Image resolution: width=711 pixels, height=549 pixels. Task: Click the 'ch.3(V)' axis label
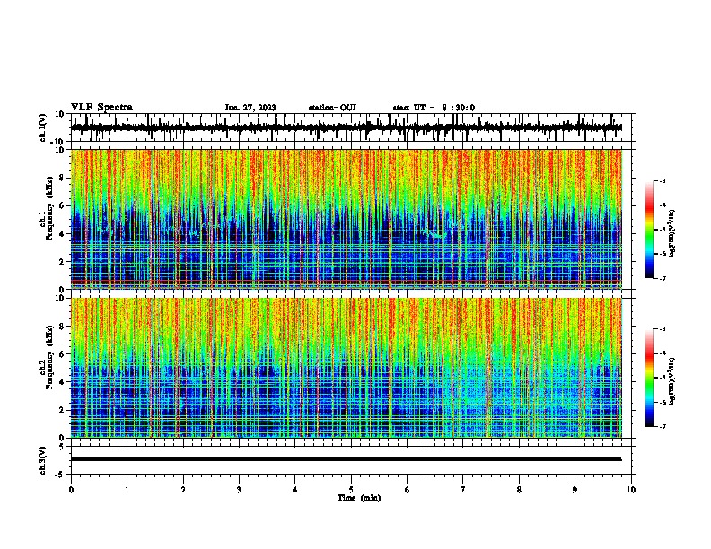43,460
